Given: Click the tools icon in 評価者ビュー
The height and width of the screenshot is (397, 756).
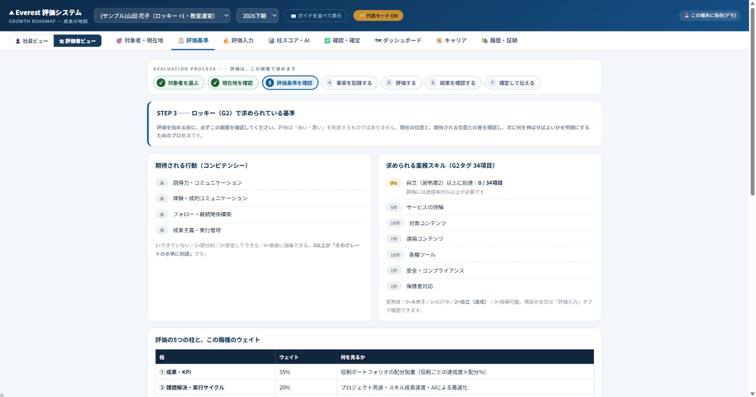Looking at the screenshot, I should 61,41.
